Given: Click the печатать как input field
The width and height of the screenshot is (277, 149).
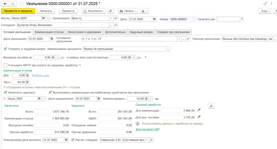Looking at the screenshot, I should click(x=228, y=19).
